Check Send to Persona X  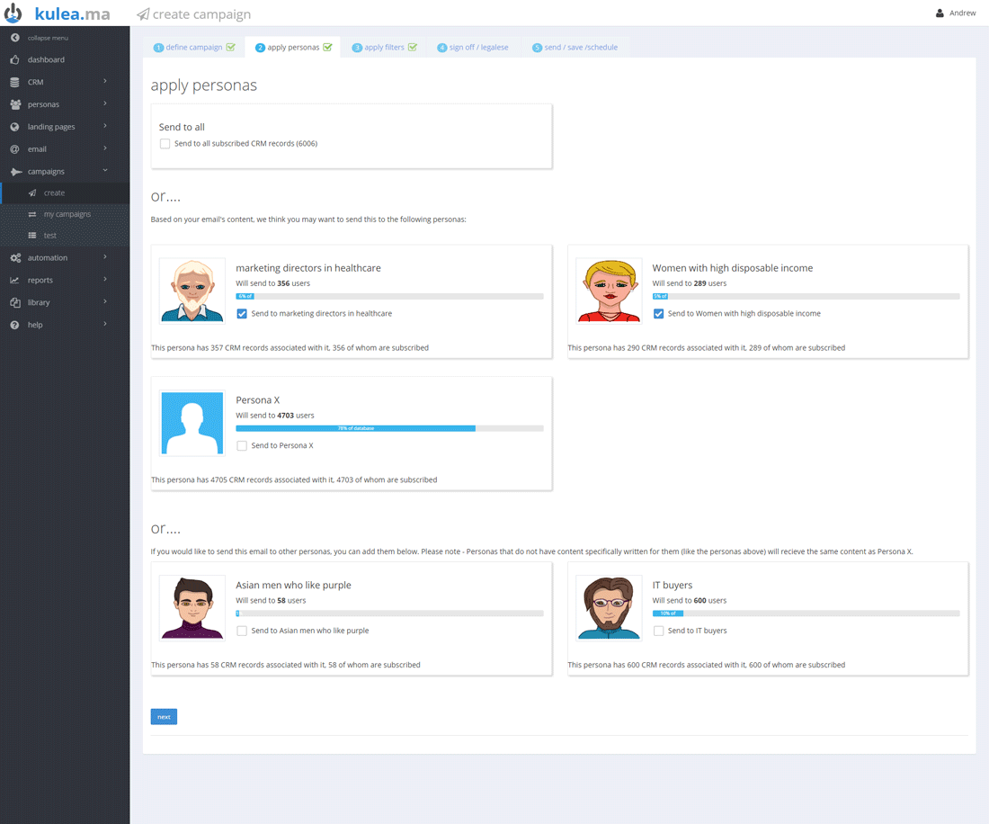point(242,446)
